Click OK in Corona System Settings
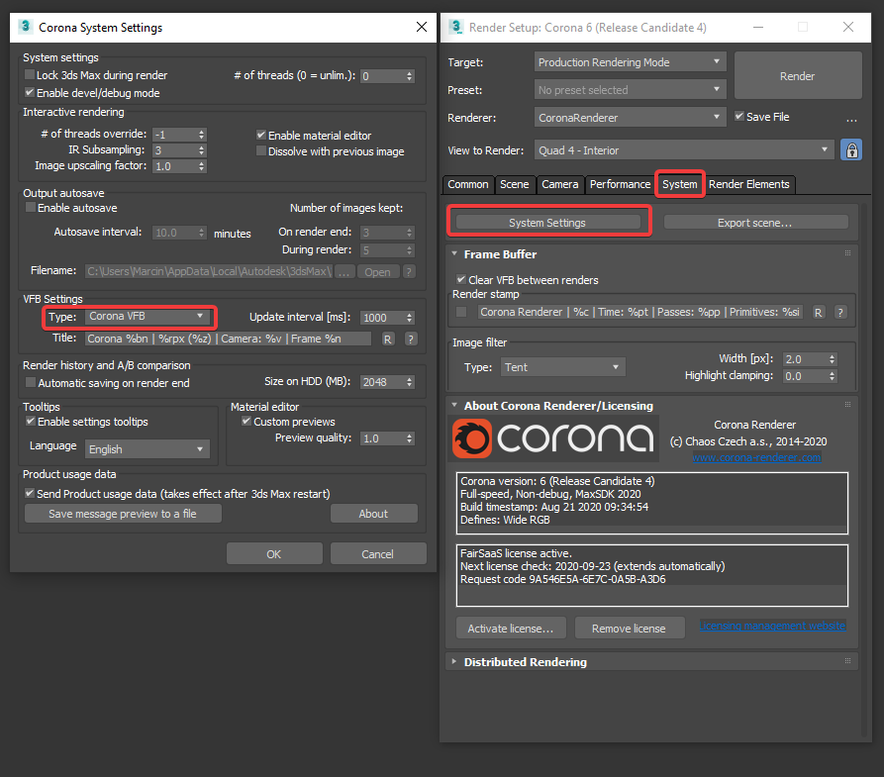Viewport: 884px width, 777px height. (x=274, y=553)
